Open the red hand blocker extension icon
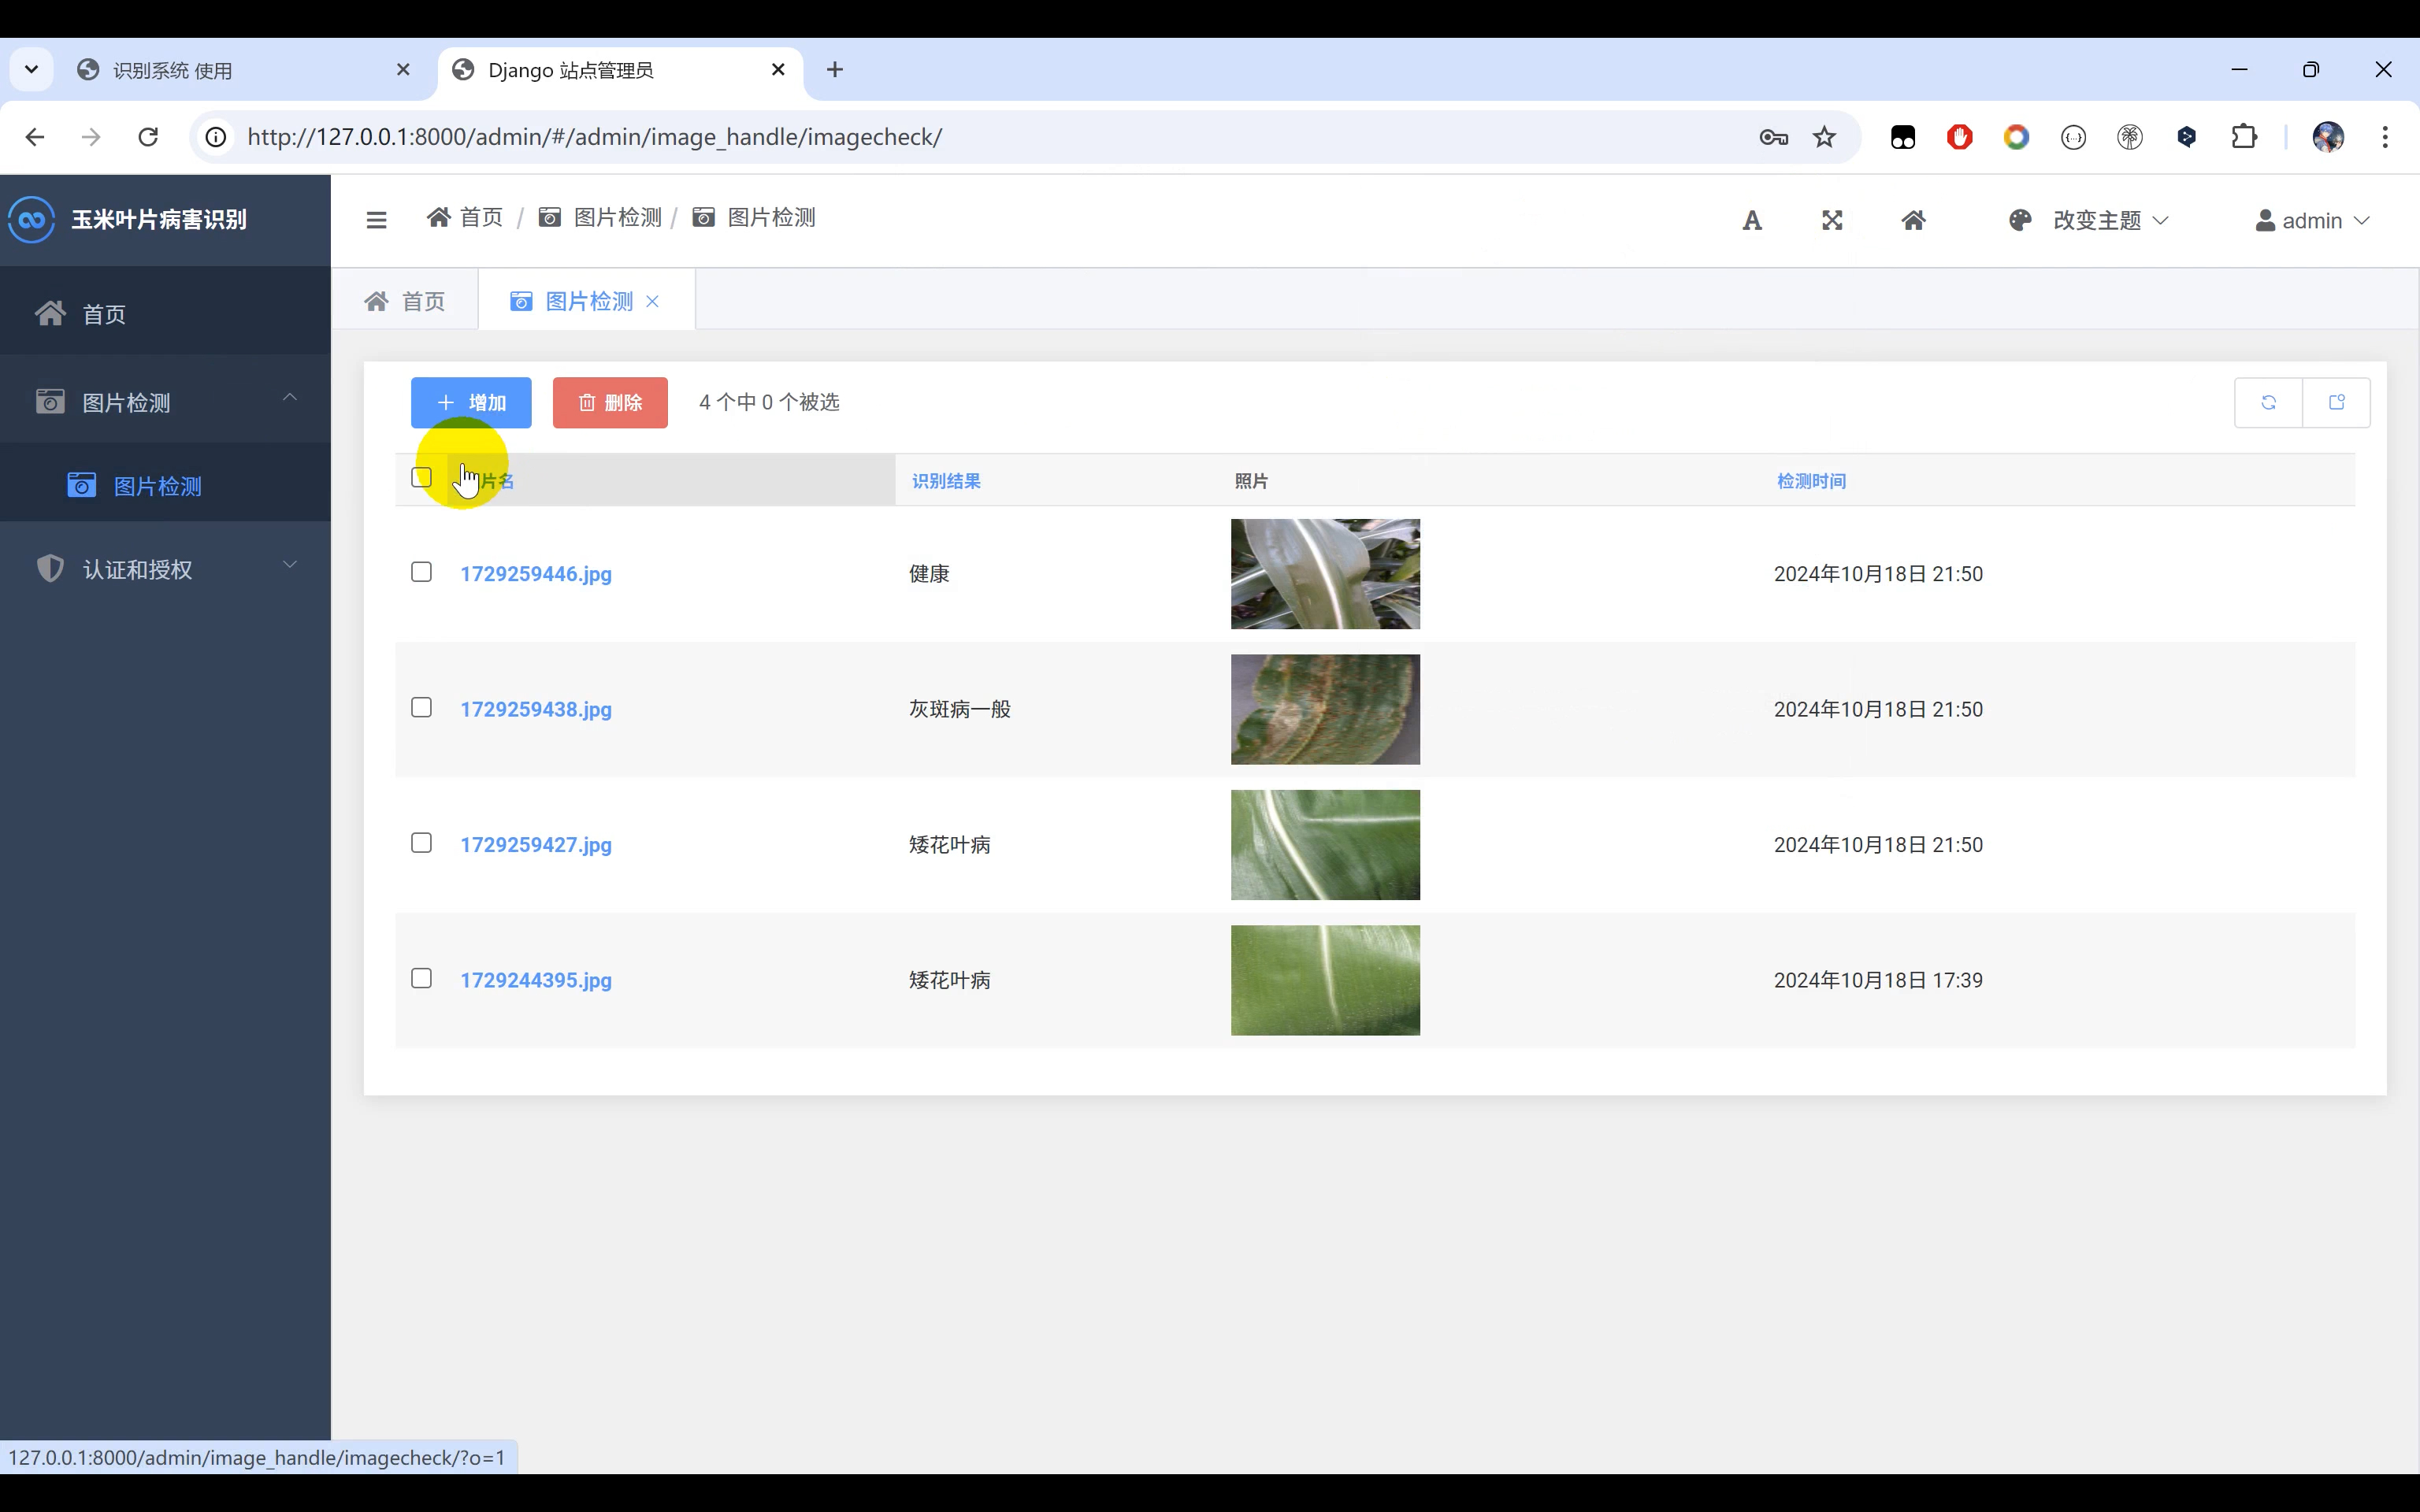 pyautogui.click(x=1960, y=137)
